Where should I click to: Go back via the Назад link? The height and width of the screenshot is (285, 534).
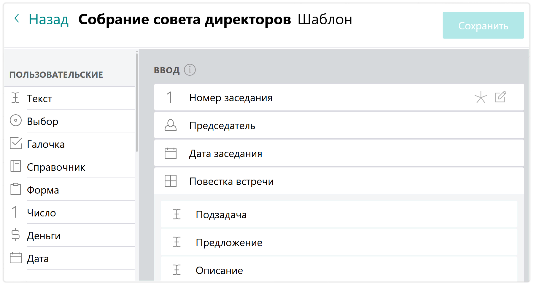[x=48, y=20]
